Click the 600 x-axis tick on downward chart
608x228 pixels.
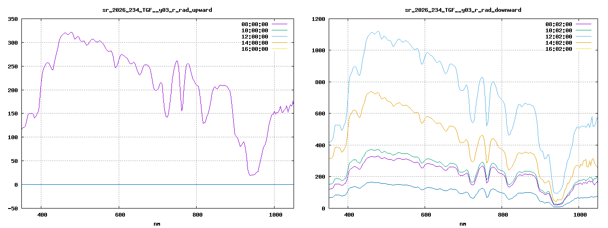tap(426, 215)
